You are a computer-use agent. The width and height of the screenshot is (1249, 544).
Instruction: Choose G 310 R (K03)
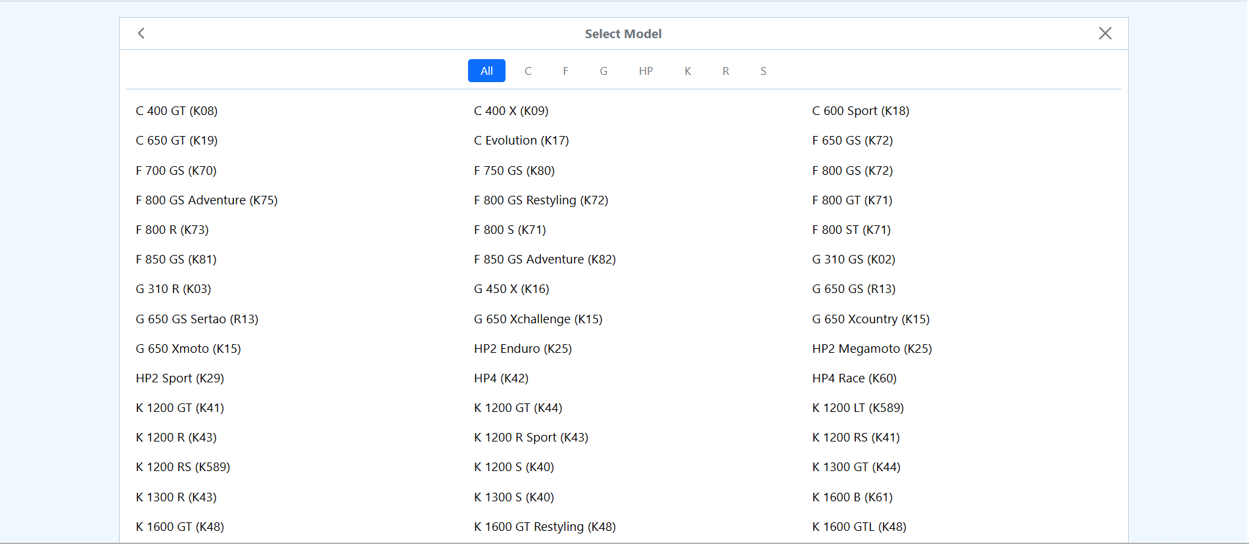coord(174,289)
